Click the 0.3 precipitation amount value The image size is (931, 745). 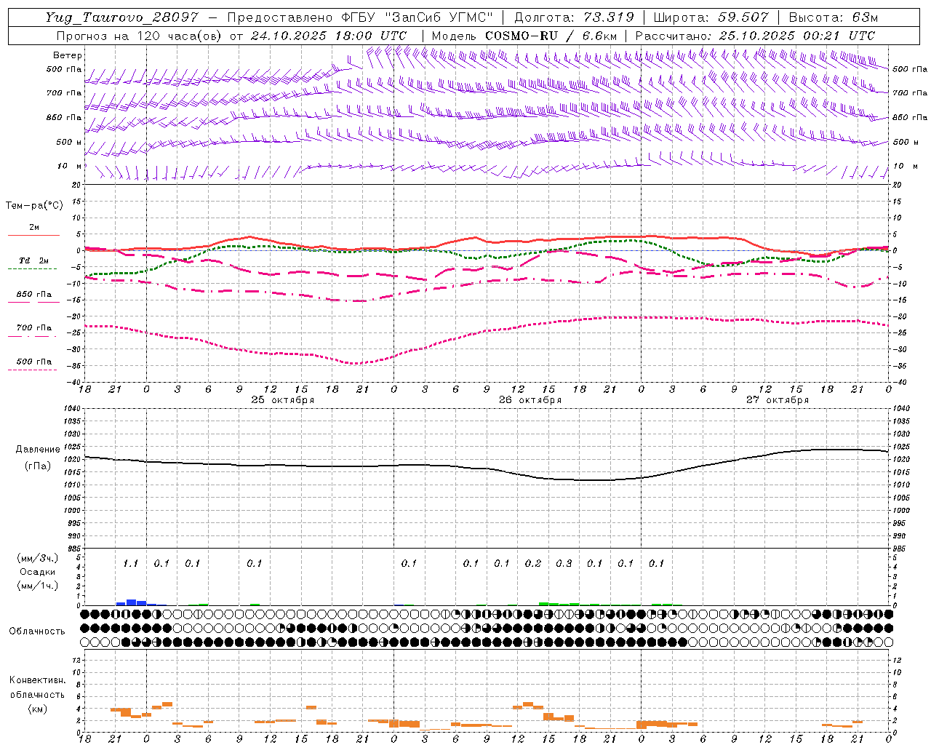click(x=564, y=563)
